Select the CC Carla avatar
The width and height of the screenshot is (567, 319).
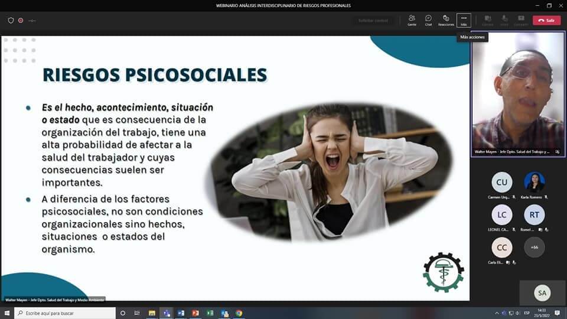tap(501, 248)
